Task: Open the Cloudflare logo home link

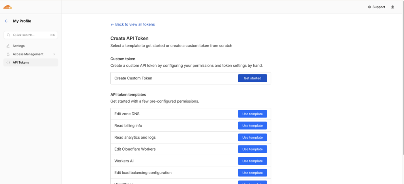Action: coord(7,7)
